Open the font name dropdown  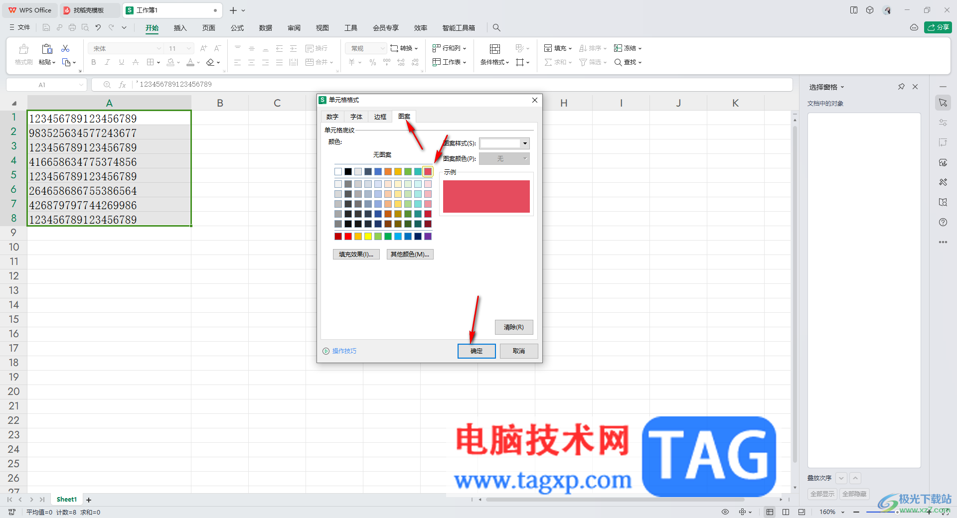pos(159,48)
